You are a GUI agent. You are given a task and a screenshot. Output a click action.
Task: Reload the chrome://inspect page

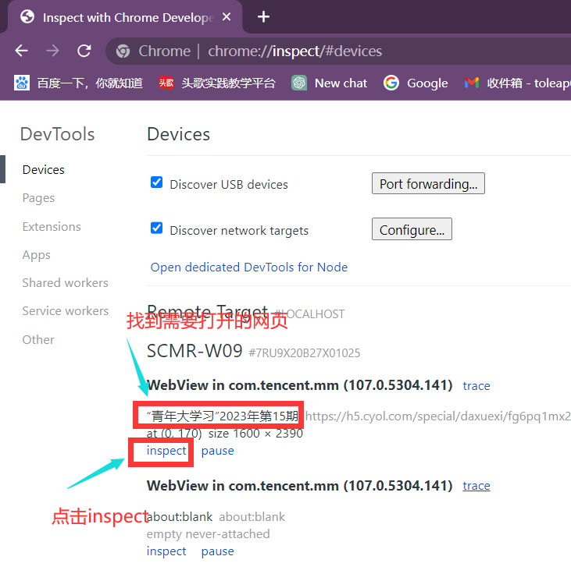tap(84, 51)
